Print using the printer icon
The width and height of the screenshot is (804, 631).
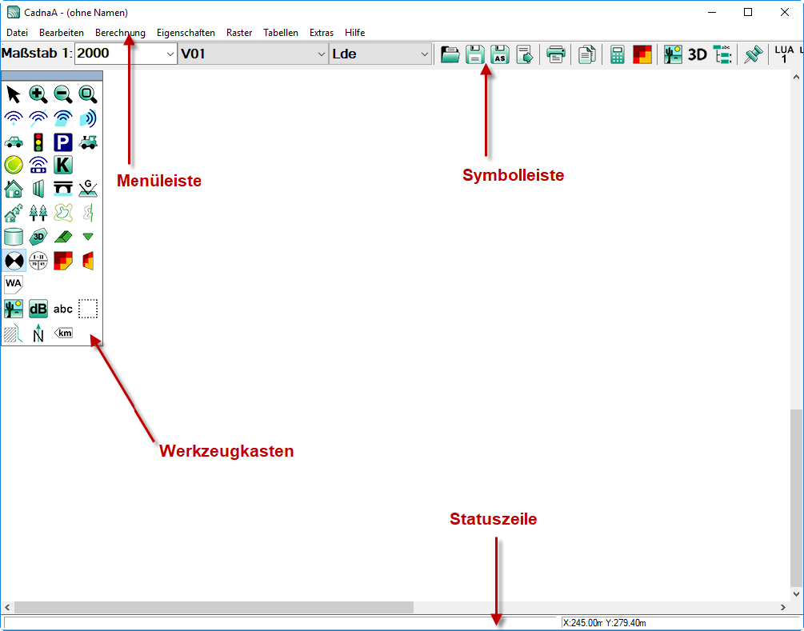(555, 54)
